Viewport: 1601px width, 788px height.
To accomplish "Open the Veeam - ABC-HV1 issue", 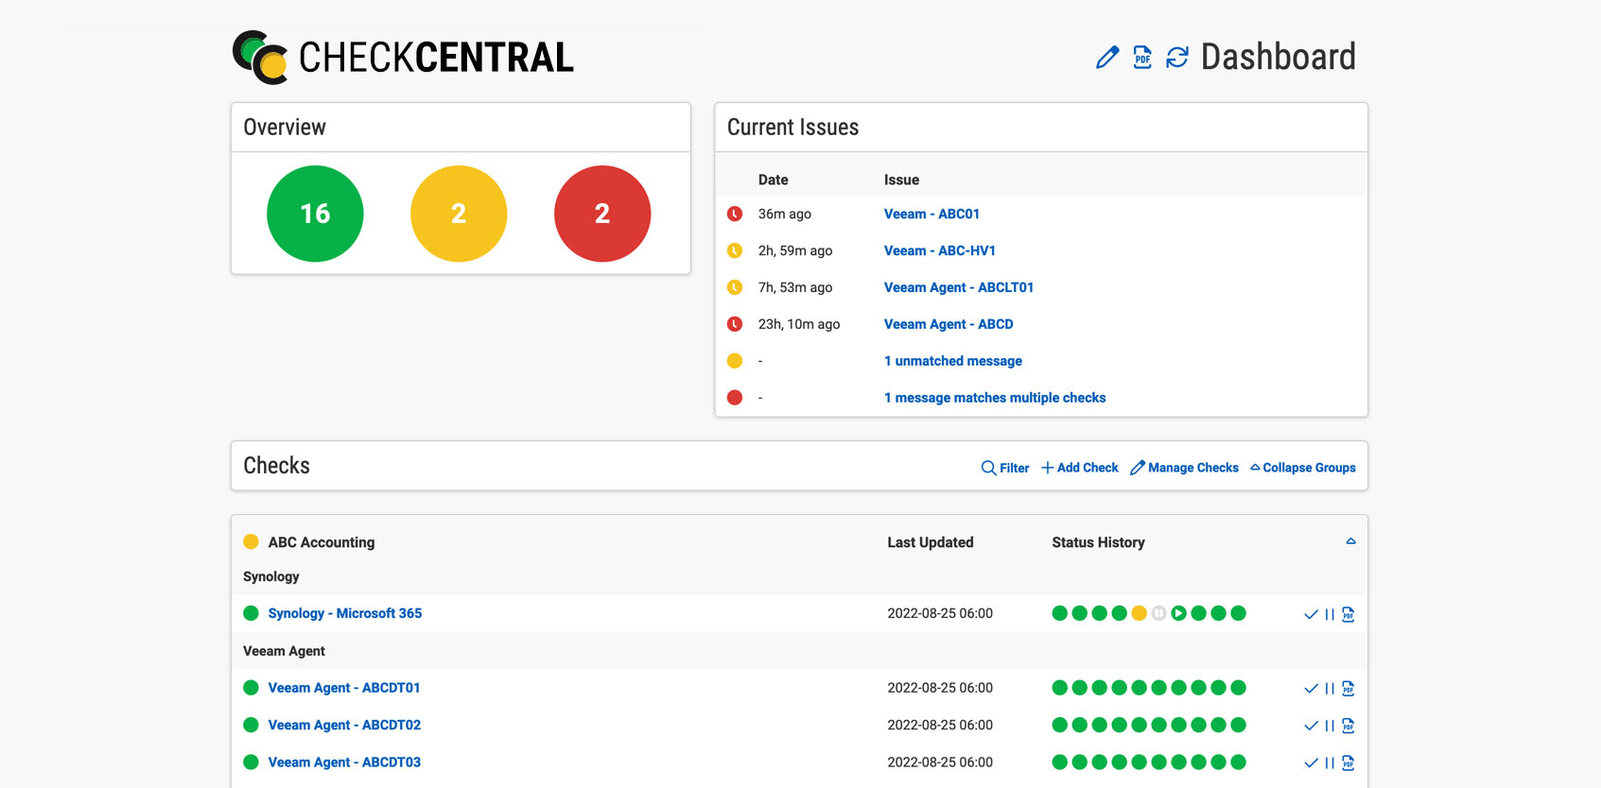I will click(x=940, y=250).
